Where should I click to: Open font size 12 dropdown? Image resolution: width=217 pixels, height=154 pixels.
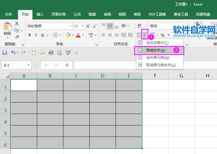(82, 26)
